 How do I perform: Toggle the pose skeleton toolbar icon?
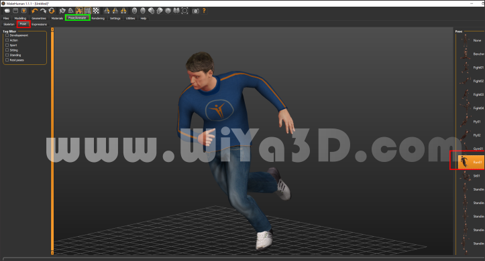(79, 11)
